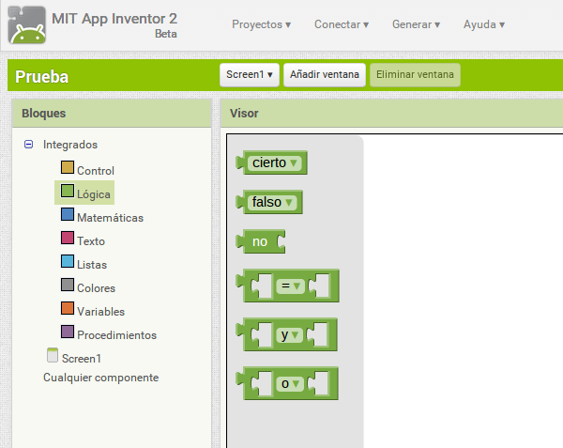Viewport: 563px width, 448px height.
Task: Collapse the Integrados tree node
Action: tap(28, 145)
